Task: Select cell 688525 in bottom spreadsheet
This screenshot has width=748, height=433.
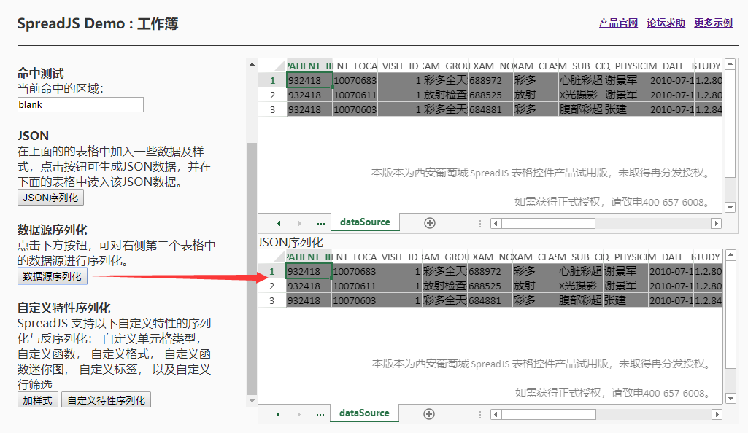Action: click(x=490, y=286)
